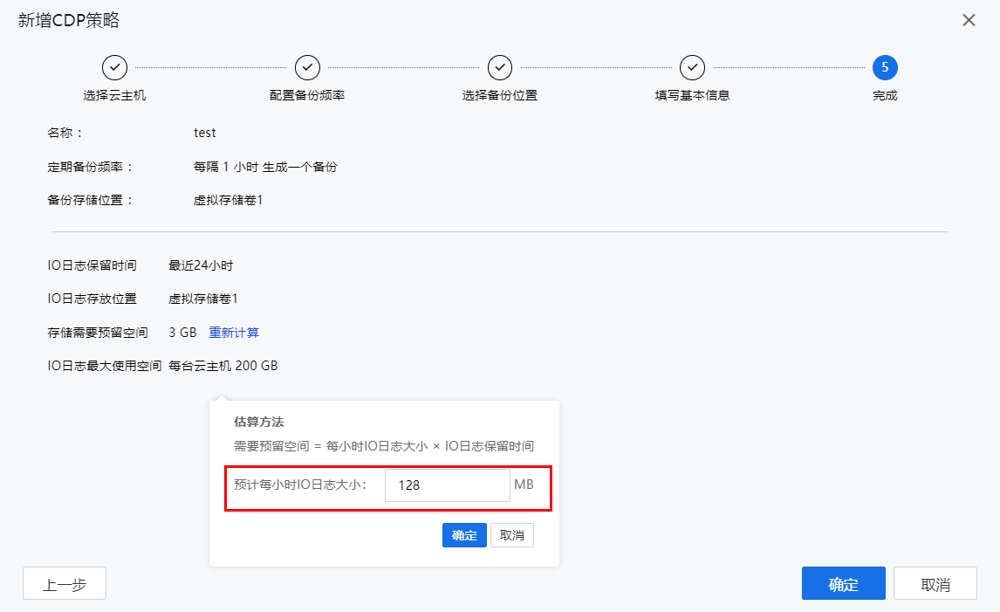
Task: Click the dialog's bottom 取消 button
Action: (x=935, y=583)
